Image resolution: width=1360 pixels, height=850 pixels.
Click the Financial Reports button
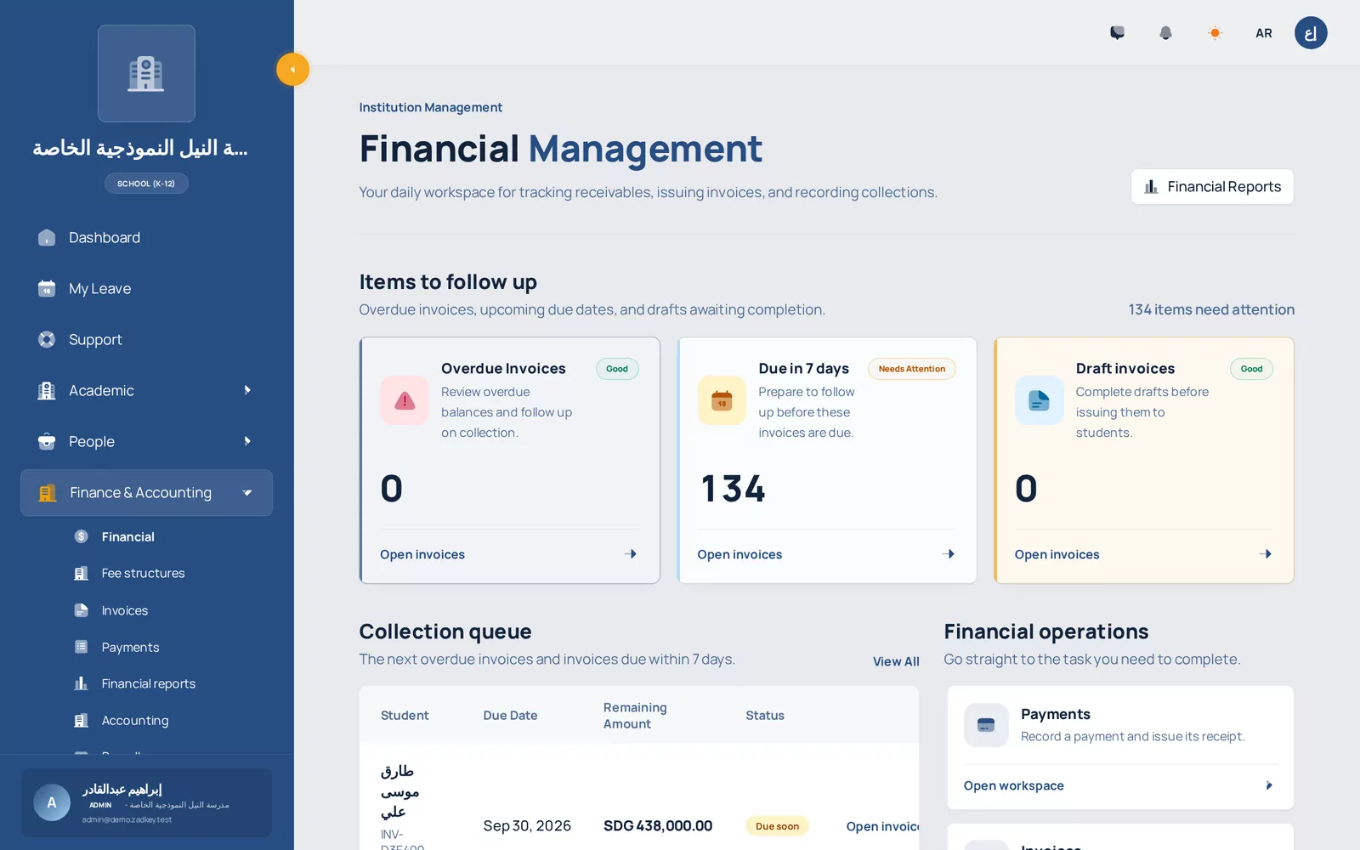click(1212, 187)
